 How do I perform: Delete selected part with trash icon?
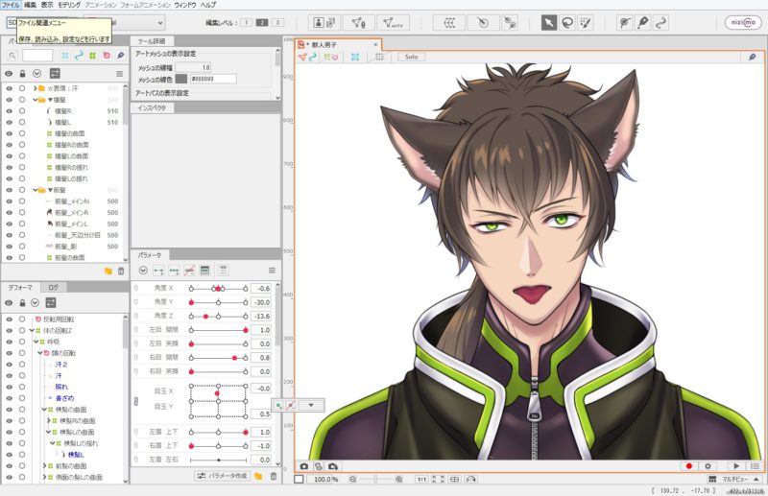[121, 271]
